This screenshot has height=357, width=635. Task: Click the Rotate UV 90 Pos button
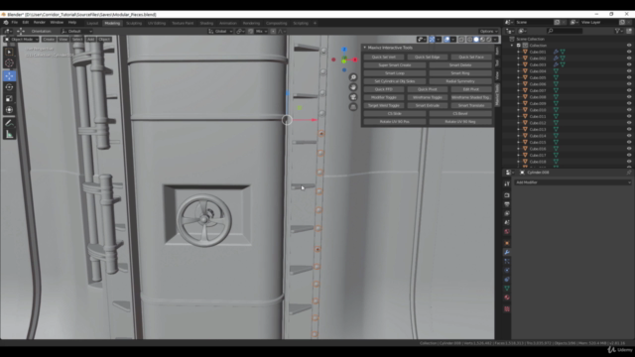pos(395,122)
